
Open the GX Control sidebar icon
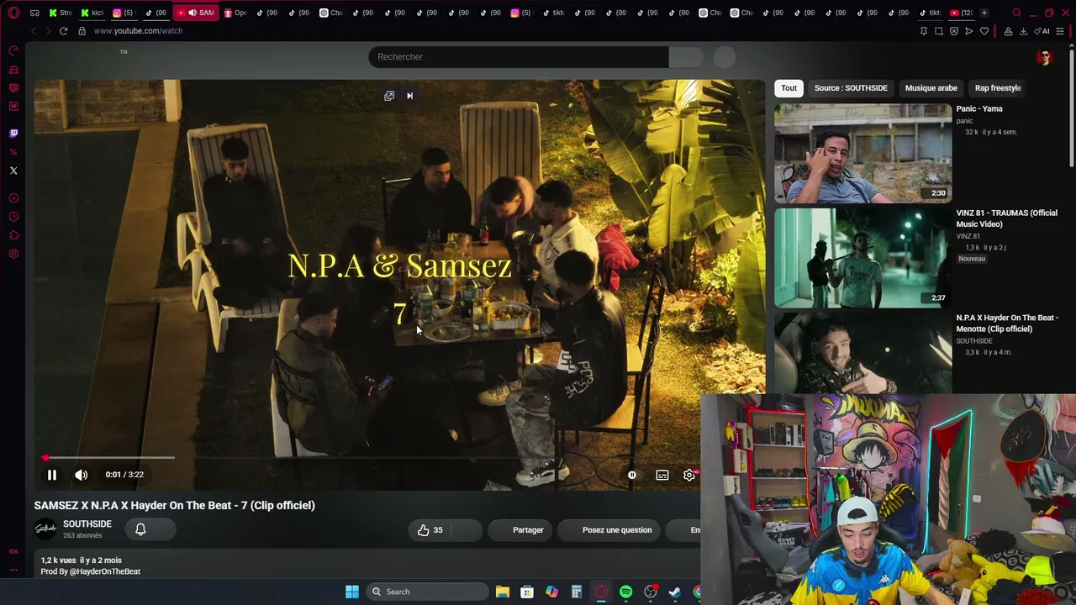point(13,50)
